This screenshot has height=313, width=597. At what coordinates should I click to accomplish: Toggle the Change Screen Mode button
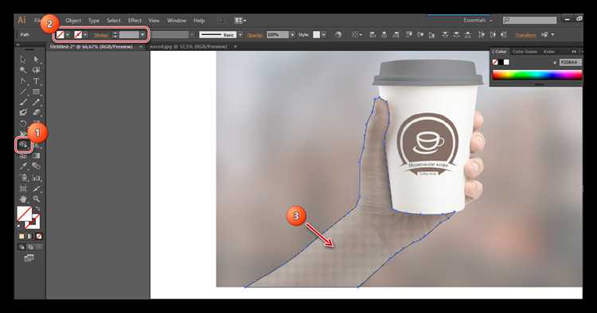pyautogui.click(x=29, y=258)
